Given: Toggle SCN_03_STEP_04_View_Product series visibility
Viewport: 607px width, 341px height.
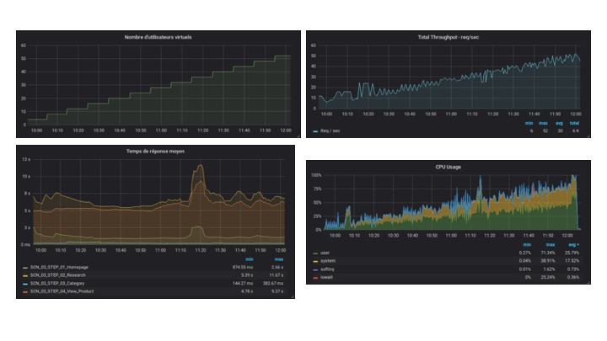Looking at the screenshot, I should (62, 291).
